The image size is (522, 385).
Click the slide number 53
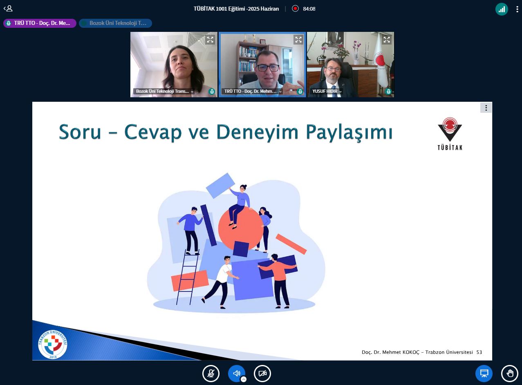tap(479, 352)
